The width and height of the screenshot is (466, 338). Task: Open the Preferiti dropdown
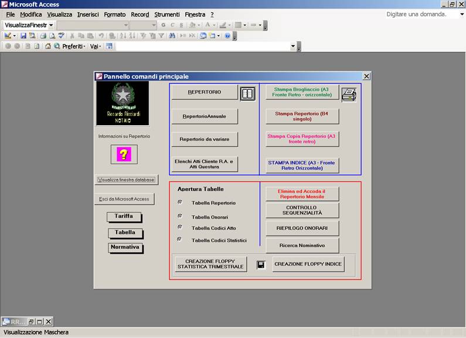coord(74,46)
